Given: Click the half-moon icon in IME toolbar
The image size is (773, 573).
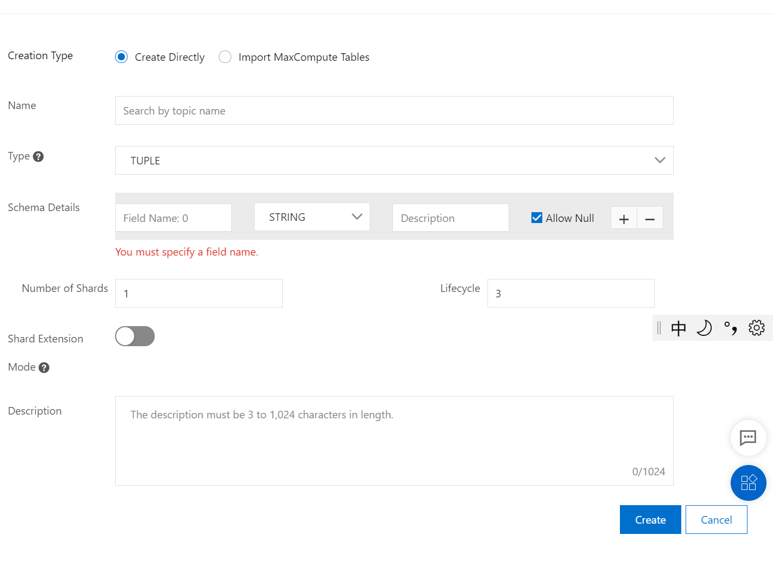Looking at the screenshot, I should point(704,328).
